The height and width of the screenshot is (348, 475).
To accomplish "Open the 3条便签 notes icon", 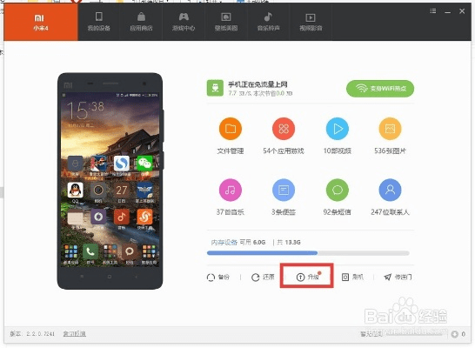I will tap(284, 190).
